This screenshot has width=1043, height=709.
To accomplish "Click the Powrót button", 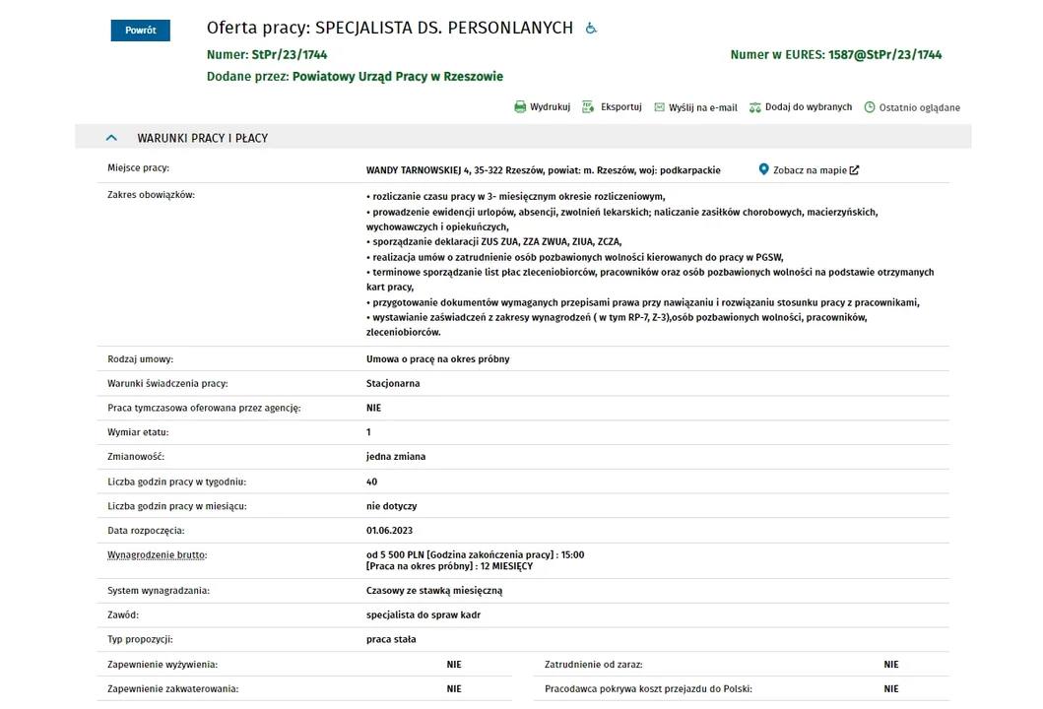I will pos(141,30).
